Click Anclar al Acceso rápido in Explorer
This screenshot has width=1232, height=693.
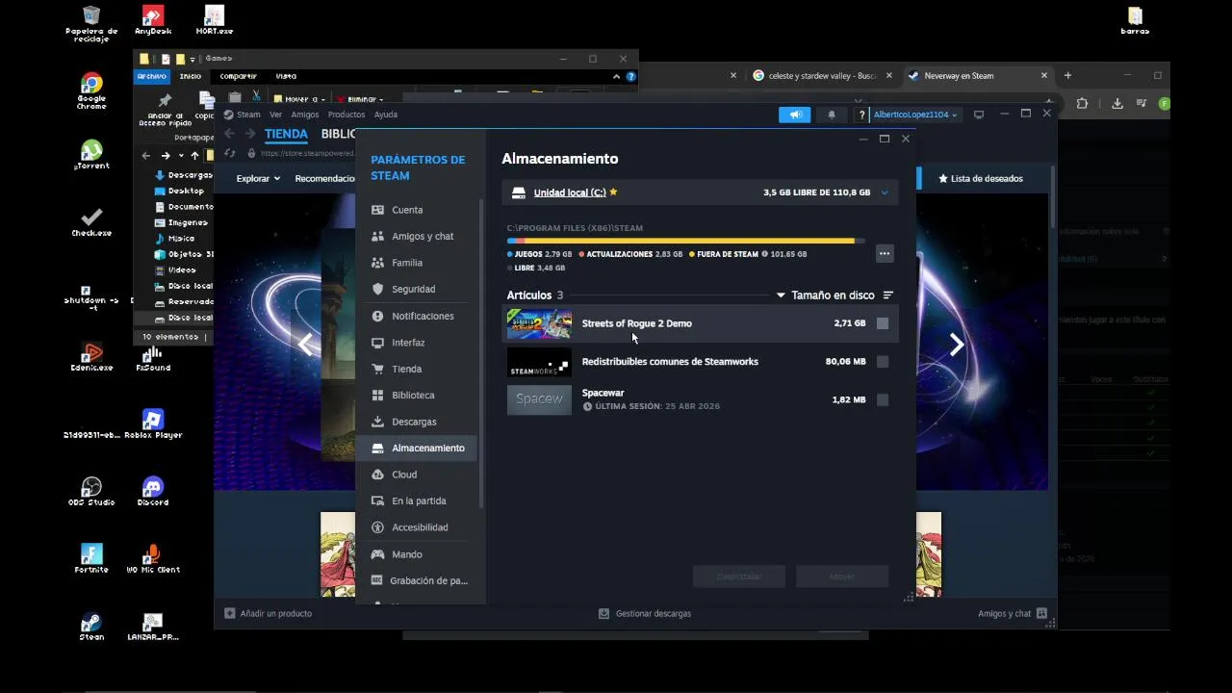pos(165,111)
